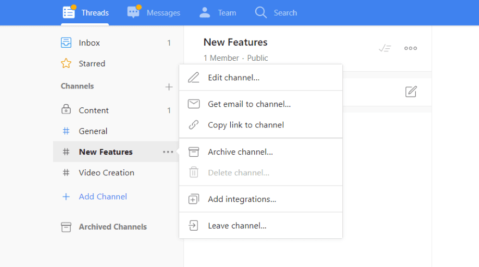Click the three dots next to New Features

168,152
